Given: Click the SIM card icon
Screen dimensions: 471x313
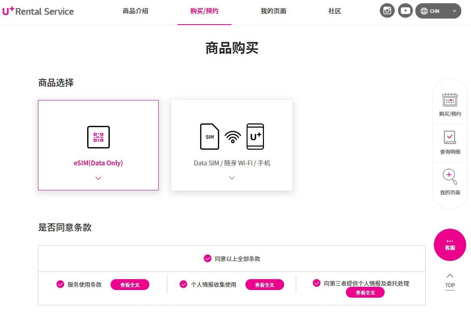Looking at the screenshot, I should 209,137.
